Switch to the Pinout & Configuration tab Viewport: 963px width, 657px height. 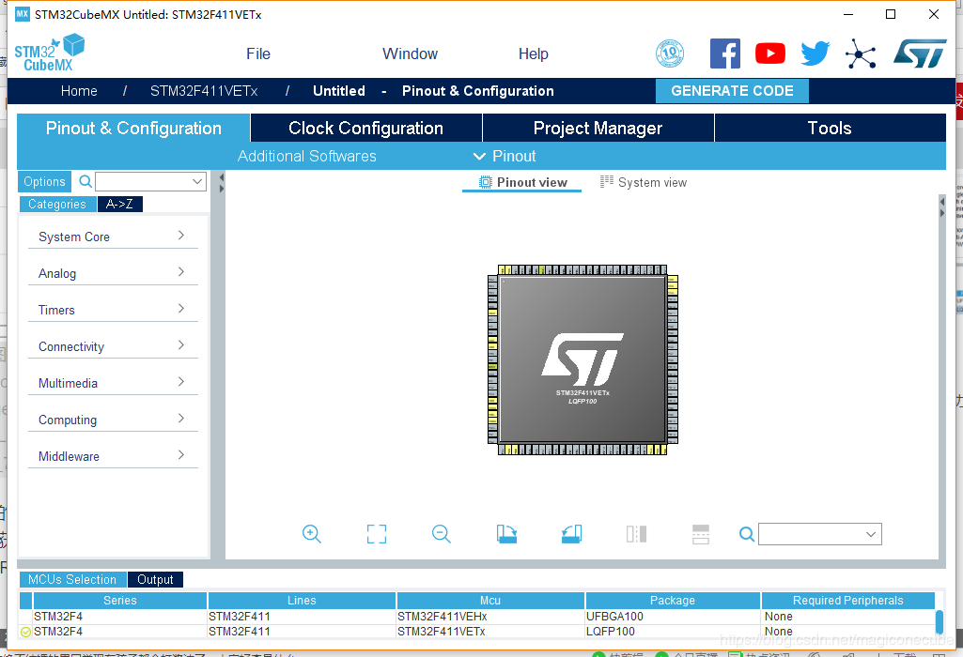pos(133,128)
